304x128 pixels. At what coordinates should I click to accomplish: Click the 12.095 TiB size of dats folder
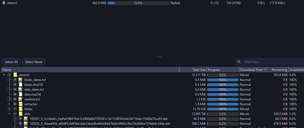199,114
